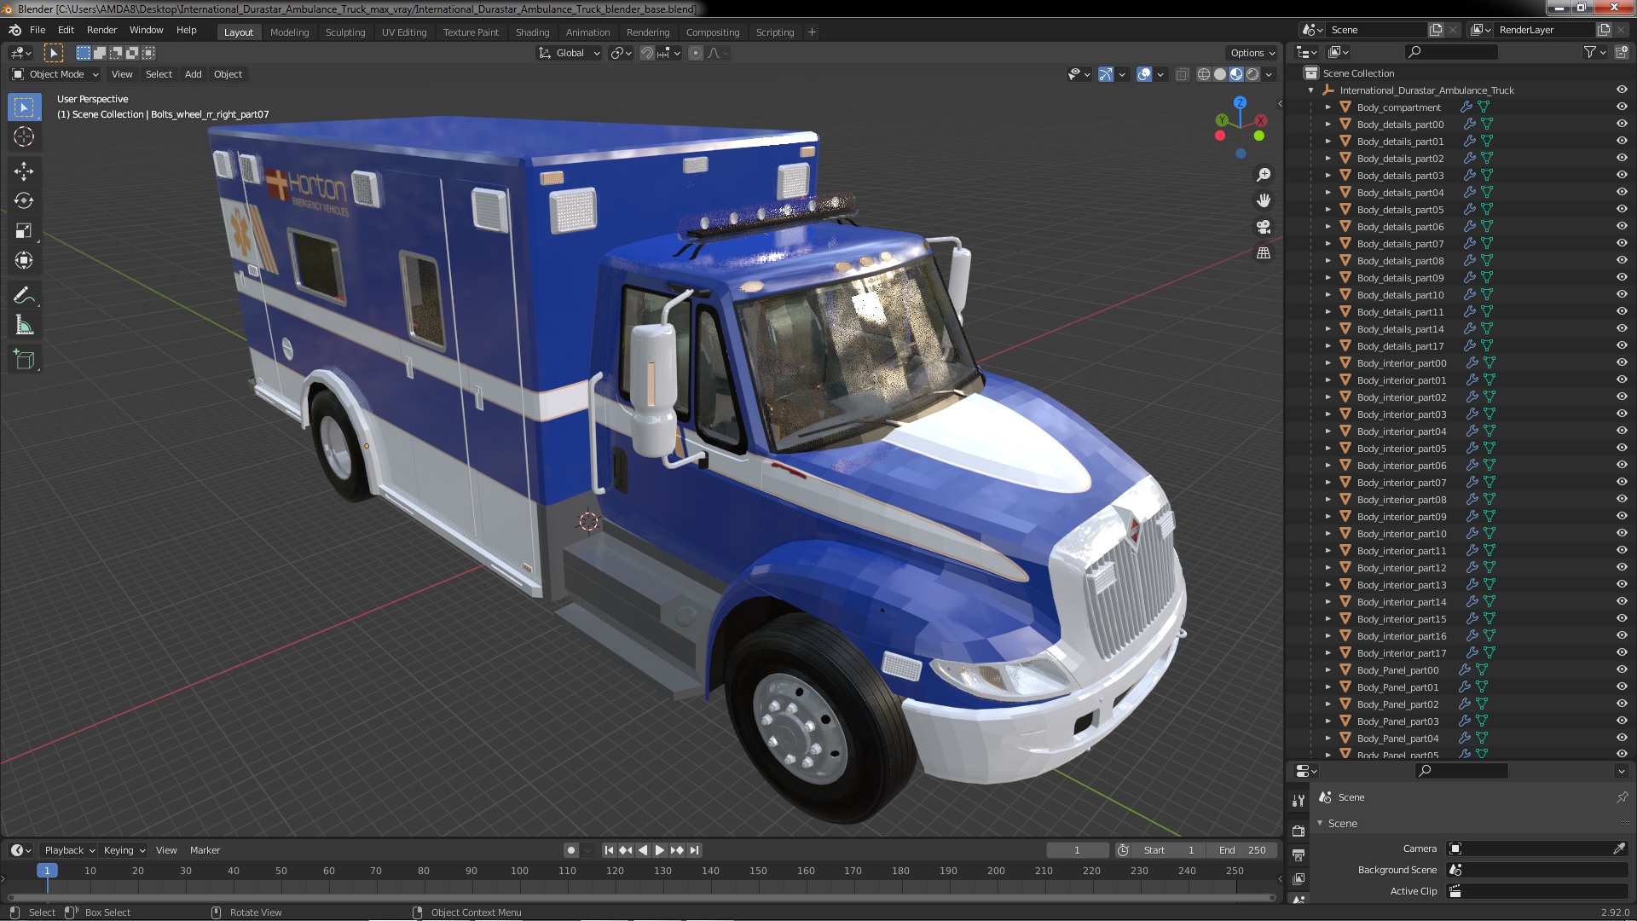Open the Marker menu in timeline
Image resolution: width=1637 pixels, height=921 pixels.
pos(205,850)
